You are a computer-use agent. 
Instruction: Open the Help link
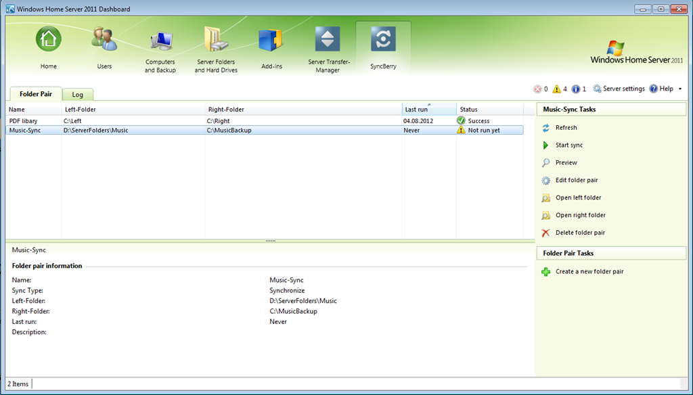(x=667, y=89)
